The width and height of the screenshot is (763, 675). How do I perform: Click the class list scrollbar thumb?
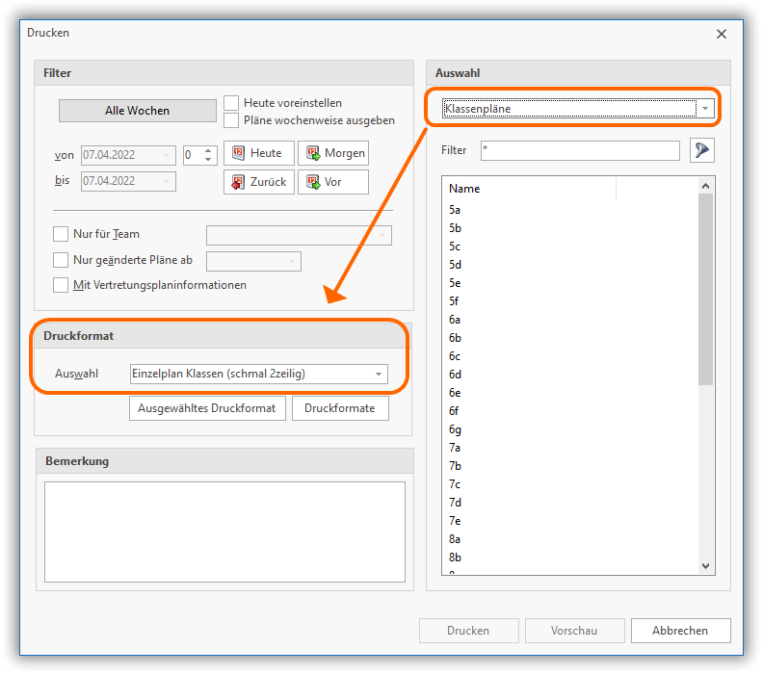click(705, 290)
